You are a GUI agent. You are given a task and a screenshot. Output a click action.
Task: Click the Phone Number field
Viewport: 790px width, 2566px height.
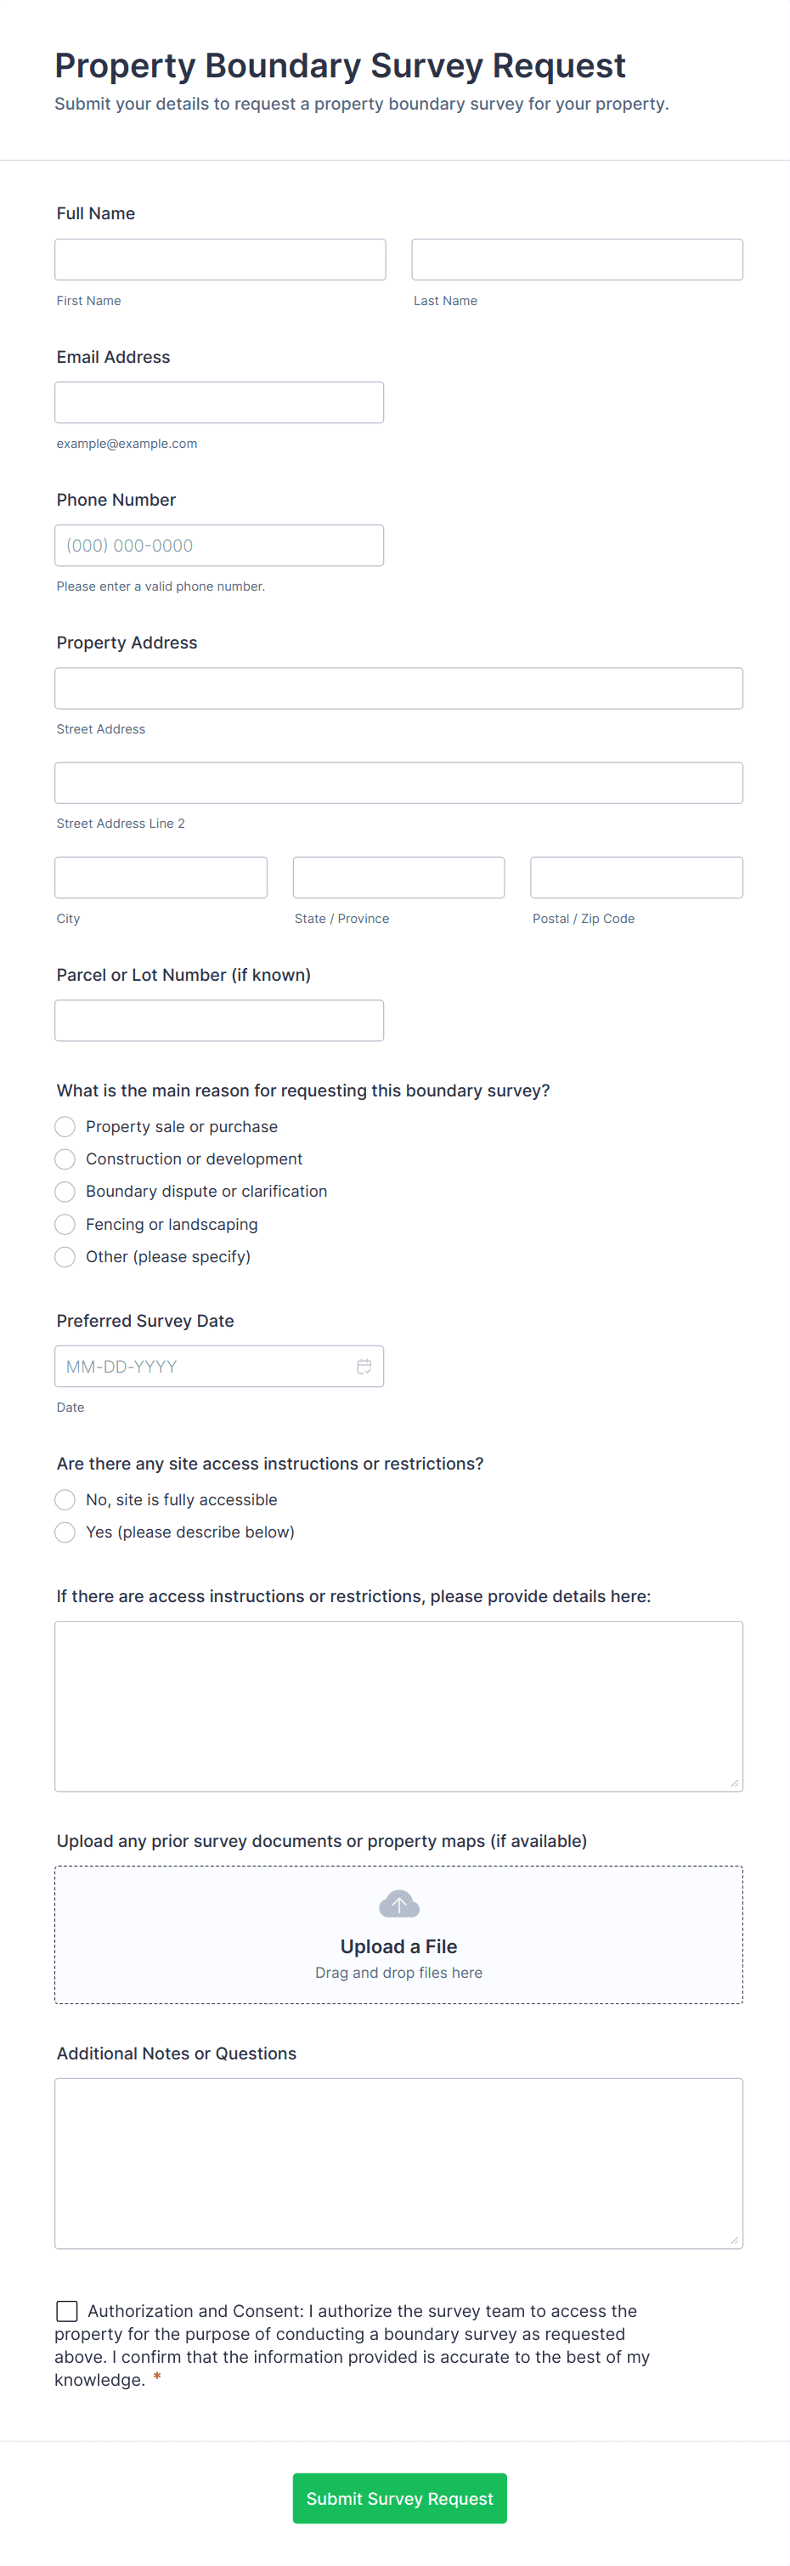219,546
